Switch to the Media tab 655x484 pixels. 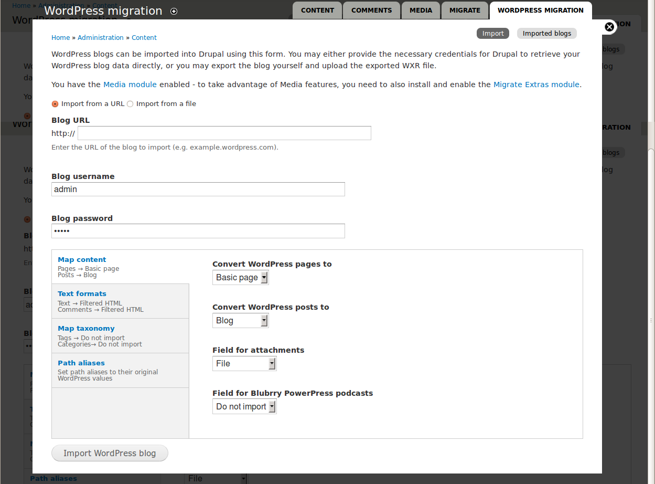pyautogui.click(x=421, y=10)
